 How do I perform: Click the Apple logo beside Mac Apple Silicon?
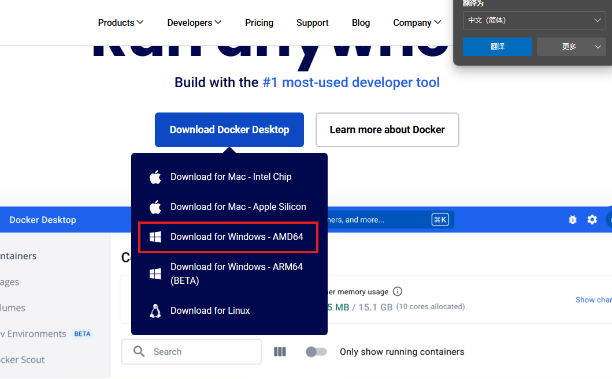(155, 207)
